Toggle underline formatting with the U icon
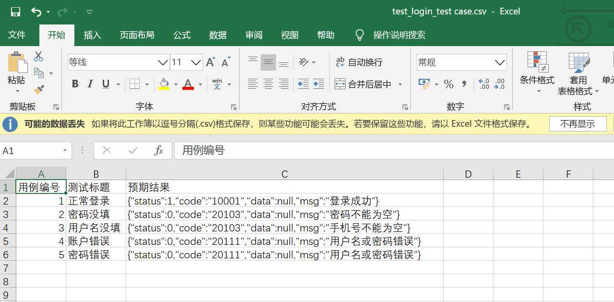This screenshot has width=614, height=302. (105, 84)
